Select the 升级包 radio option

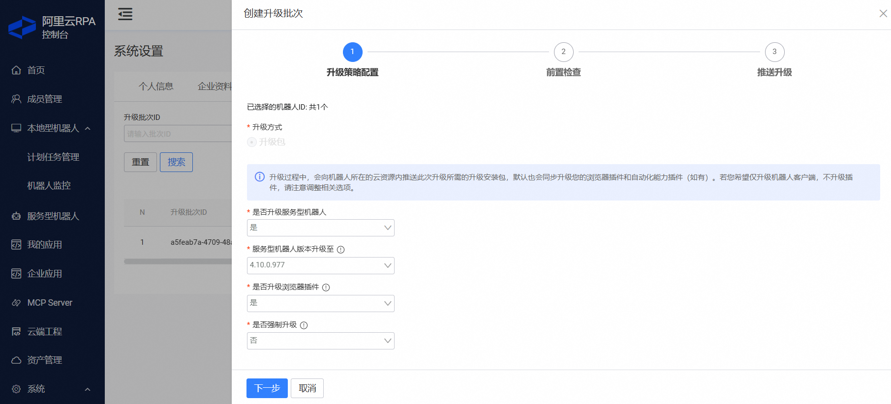tap(252, 142)
